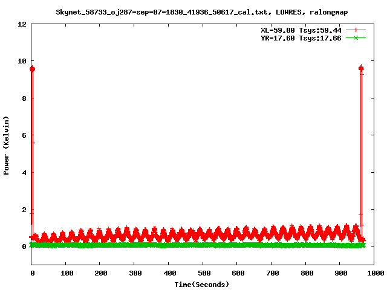Click the x-axis tick label 200

click(x=101, y=273)
